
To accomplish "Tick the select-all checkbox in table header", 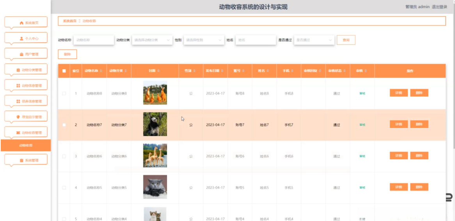I will click(x=64, y=71).
